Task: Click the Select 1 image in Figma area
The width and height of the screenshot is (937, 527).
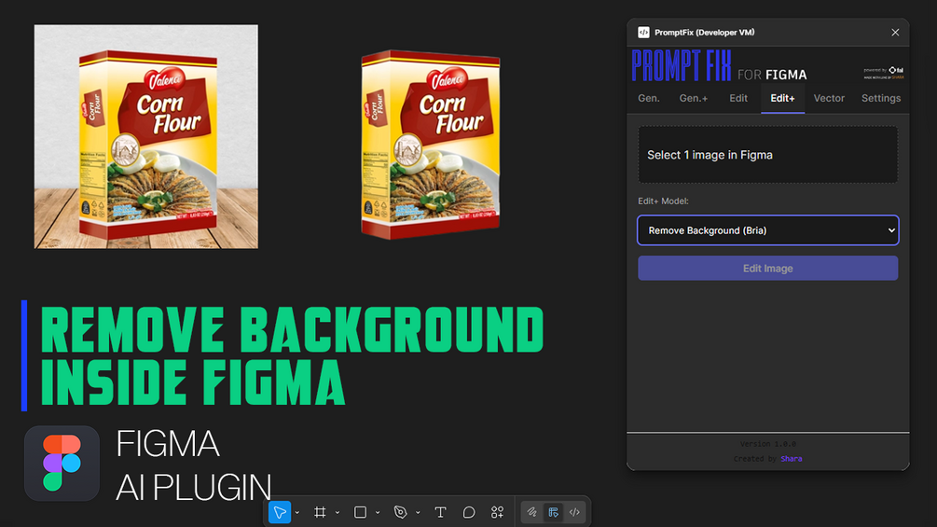Action: pos(768,155)
